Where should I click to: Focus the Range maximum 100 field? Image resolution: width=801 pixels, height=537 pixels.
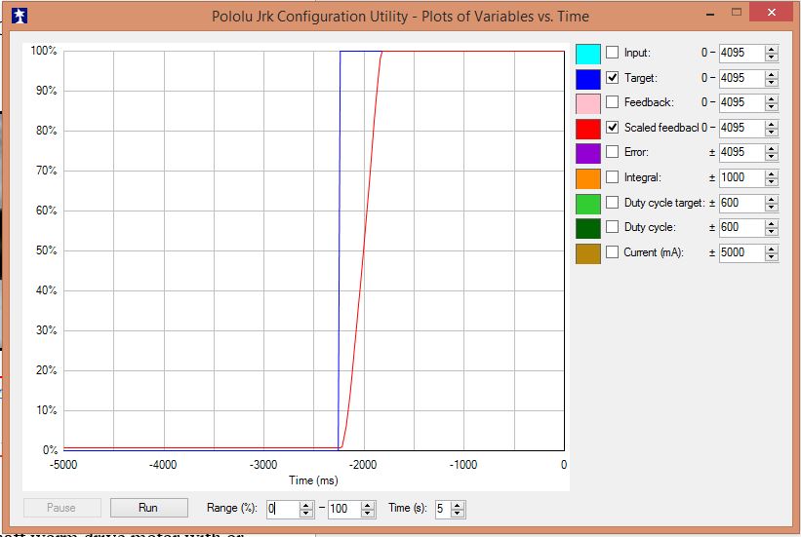click(343, 509)
